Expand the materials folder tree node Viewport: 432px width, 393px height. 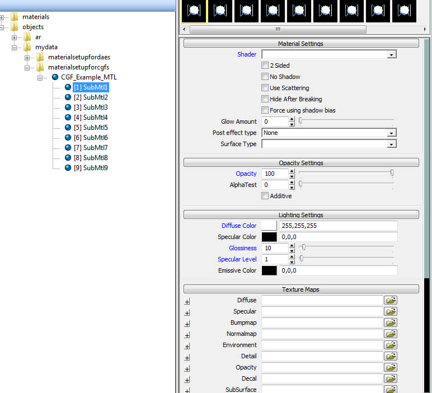click(x=2, y=17)
